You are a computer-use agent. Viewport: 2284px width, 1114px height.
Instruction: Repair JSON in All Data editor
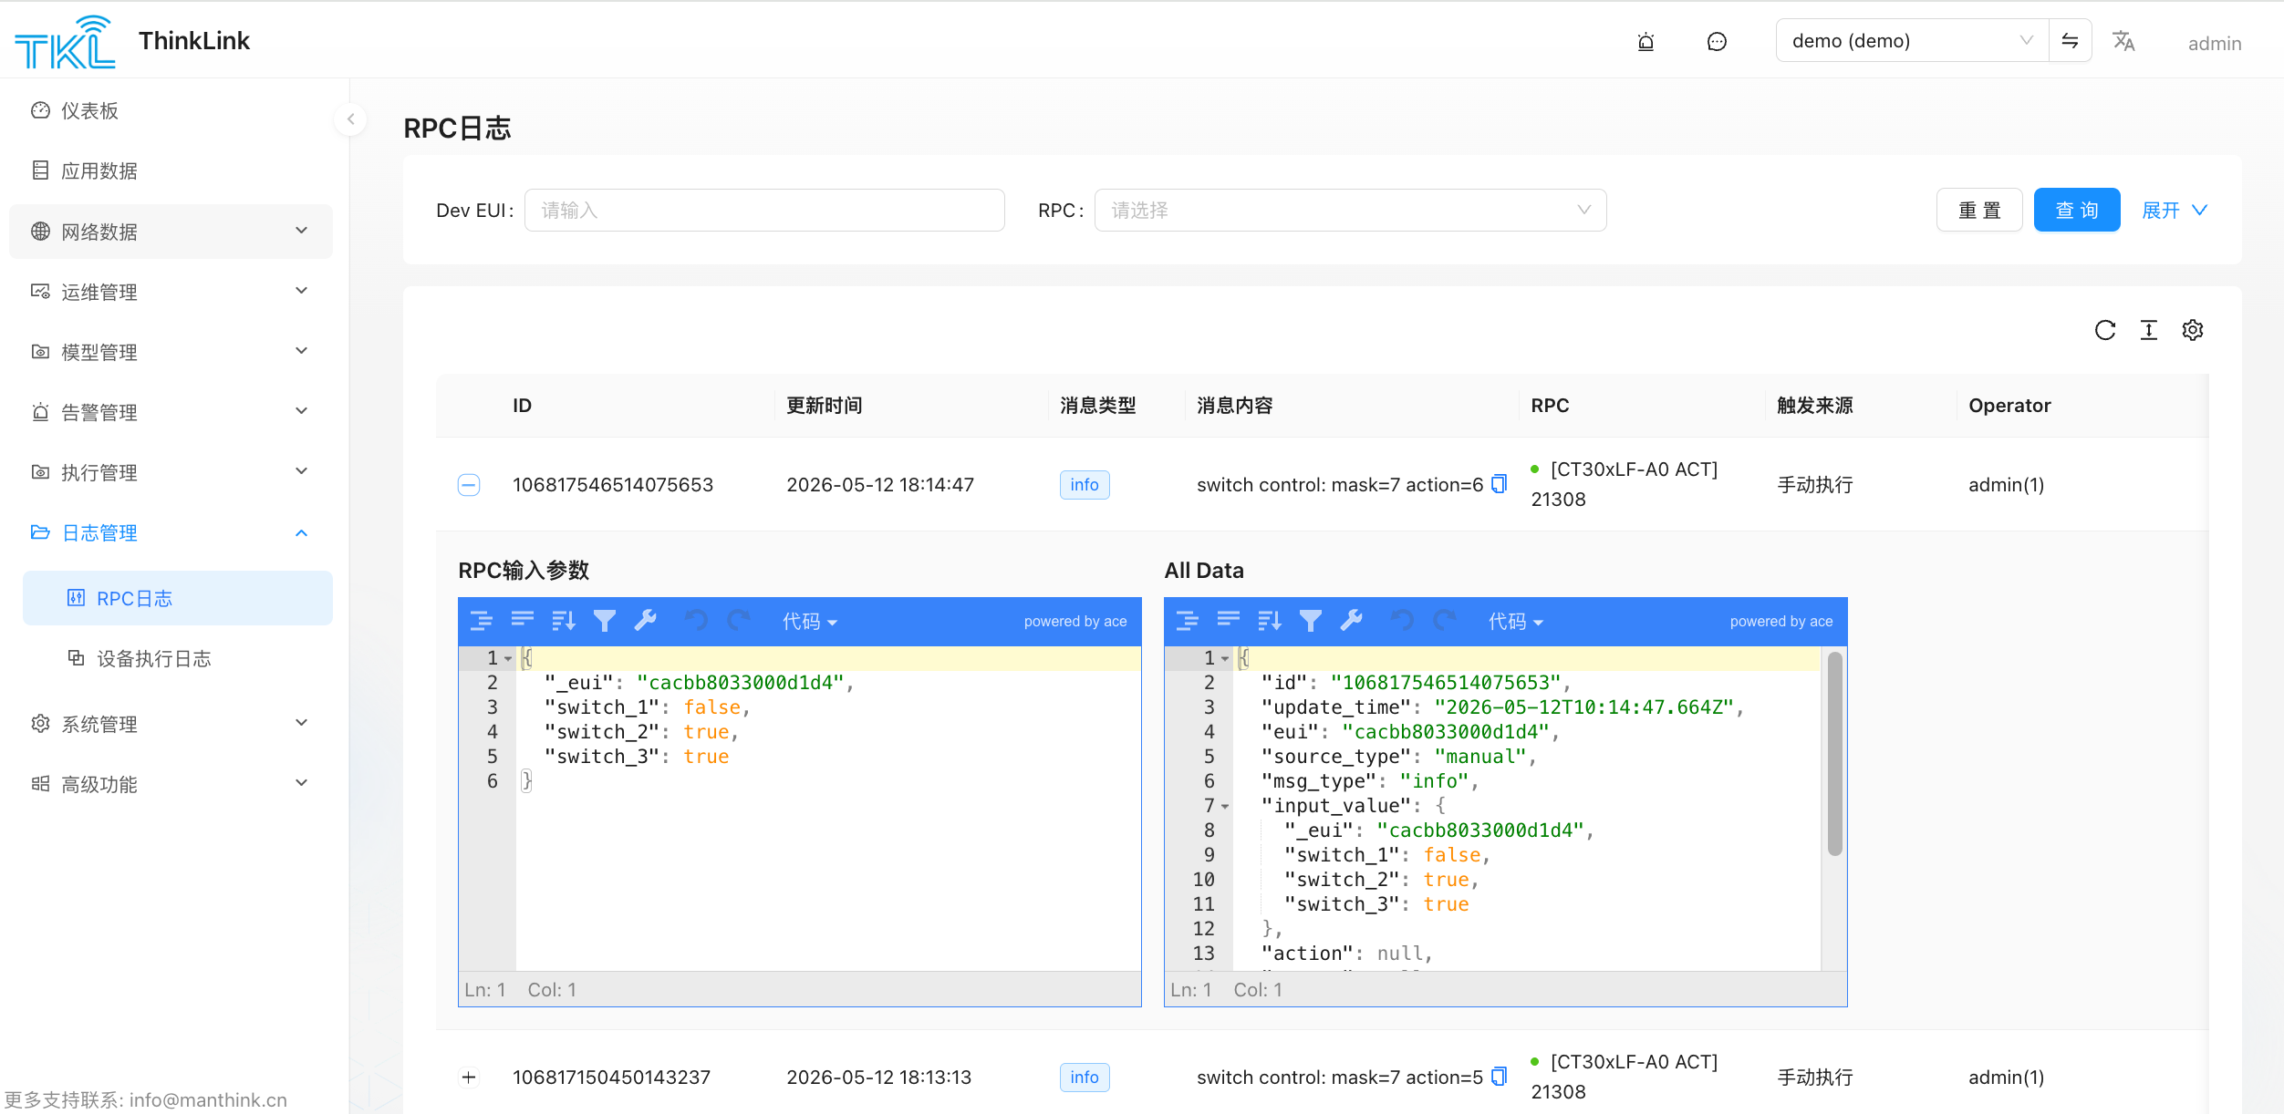(x=1352, y=621)
